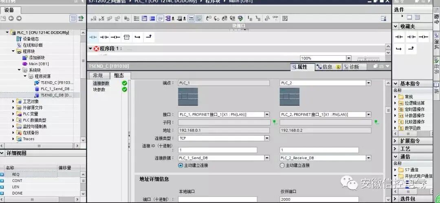Expand 工艺对象 tree node
The image size is (440, 203).
click(x=13, y=101)
